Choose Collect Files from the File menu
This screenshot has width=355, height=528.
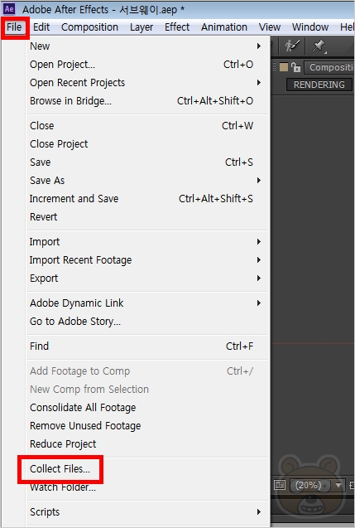tap(60, 469)
